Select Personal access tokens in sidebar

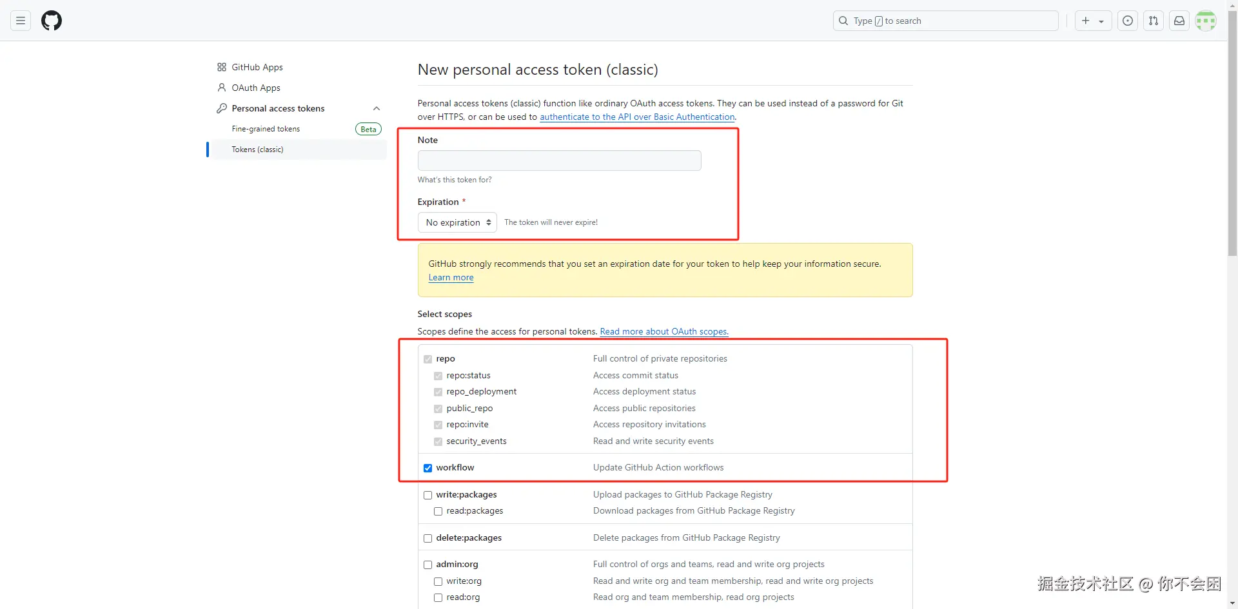pos(278,108)
